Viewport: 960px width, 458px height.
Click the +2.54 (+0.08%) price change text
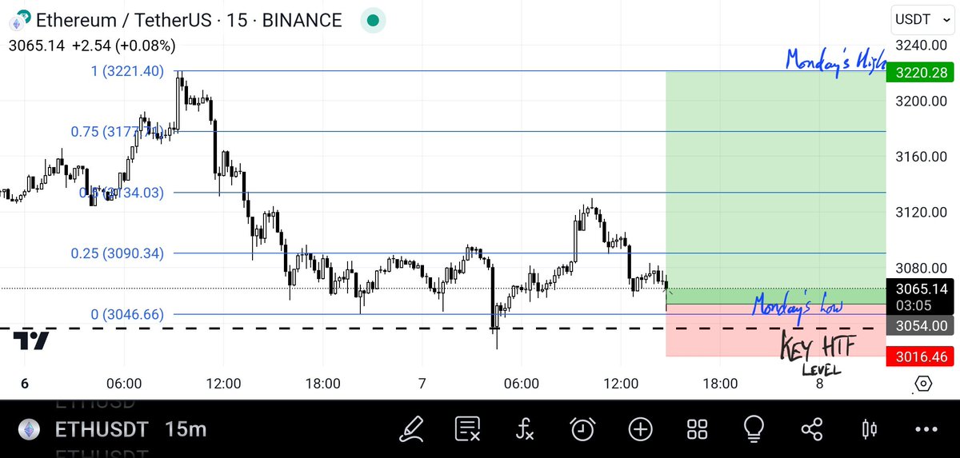coord(123,46)
